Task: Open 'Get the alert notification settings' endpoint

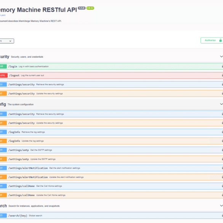Action: [x=111, y=168]
